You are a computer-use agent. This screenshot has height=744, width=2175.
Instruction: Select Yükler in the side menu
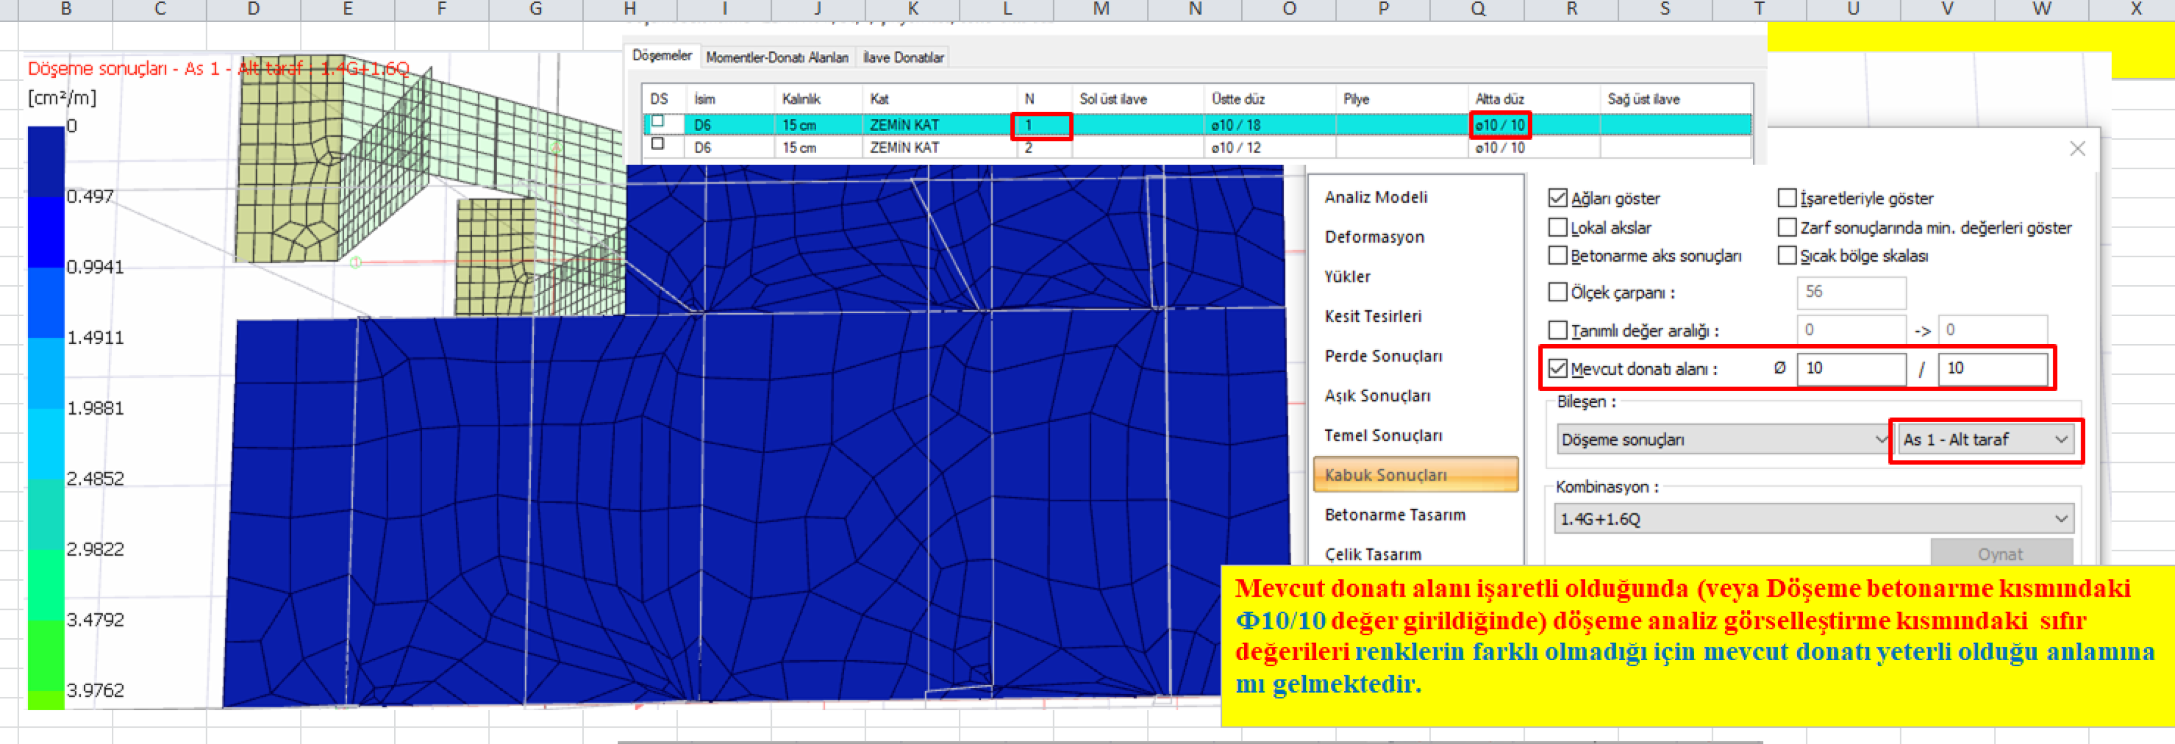point(1347,276)
